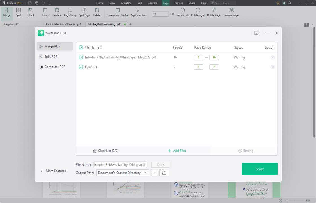This screenshot has width=316, height=207.
Task: Uncheck the hysy.pdf checkbox
Action: click(x=81, y=67)
